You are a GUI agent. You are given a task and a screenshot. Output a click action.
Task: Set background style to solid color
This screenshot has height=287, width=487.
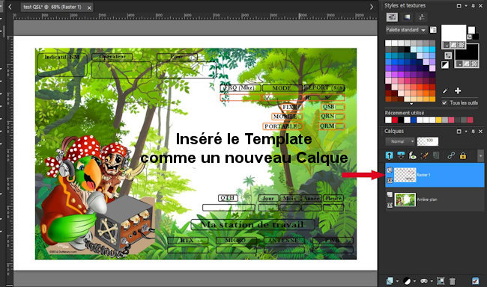pos(460,64)
